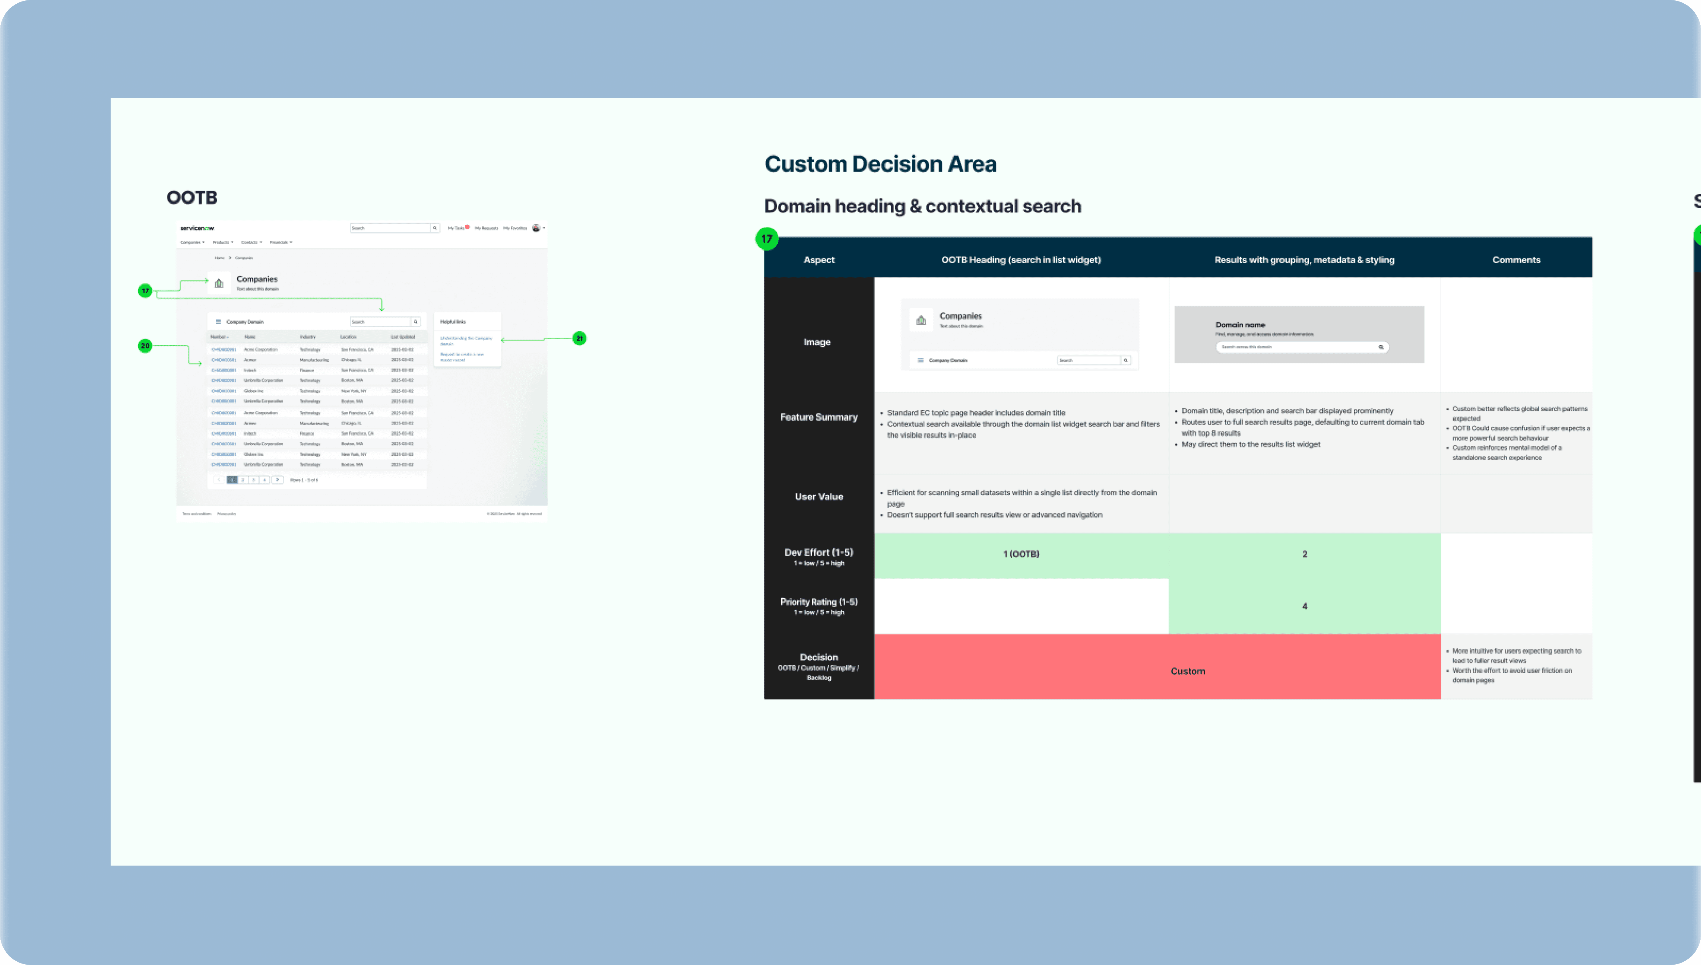Click green annotation badge 21
This screenshot has height=965, width=1701.
click(579, 339)
